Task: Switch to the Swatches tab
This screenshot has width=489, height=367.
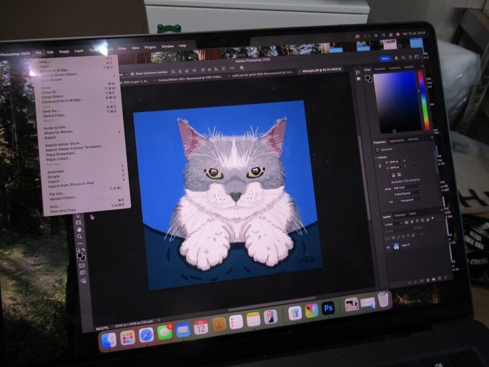Action: point(380,69)
